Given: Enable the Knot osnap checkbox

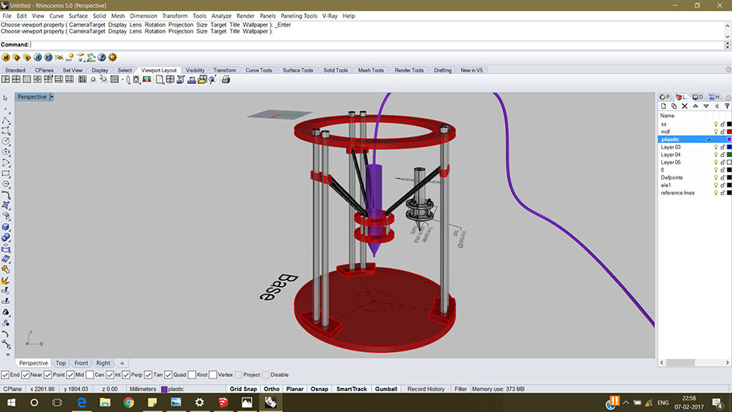Looking at the screenshot, I should click(x=192, y=375).
